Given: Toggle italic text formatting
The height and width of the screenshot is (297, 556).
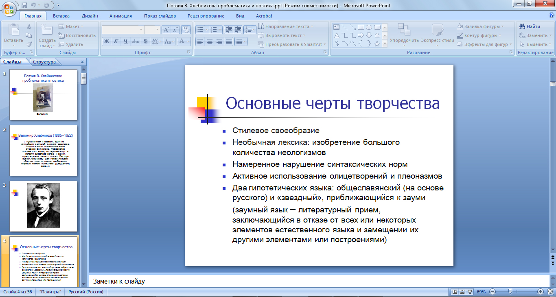Looking at the screenshot, I should [x=116, y=41].
